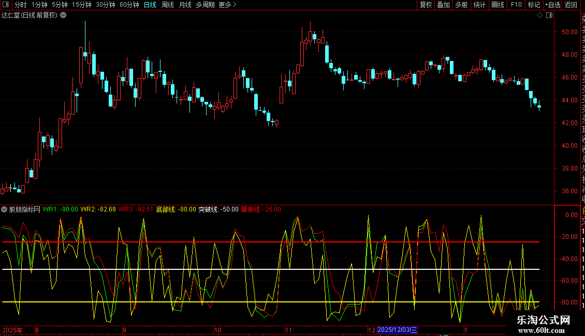
Task: Click the 36.00 price axis label
Action: click(569, 191)
